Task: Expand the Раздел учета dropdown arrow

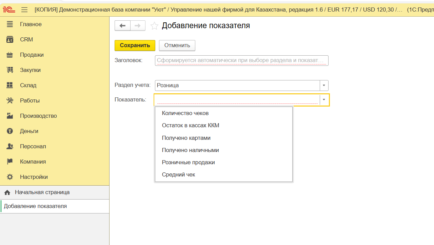Action: [x=324, y=86]
